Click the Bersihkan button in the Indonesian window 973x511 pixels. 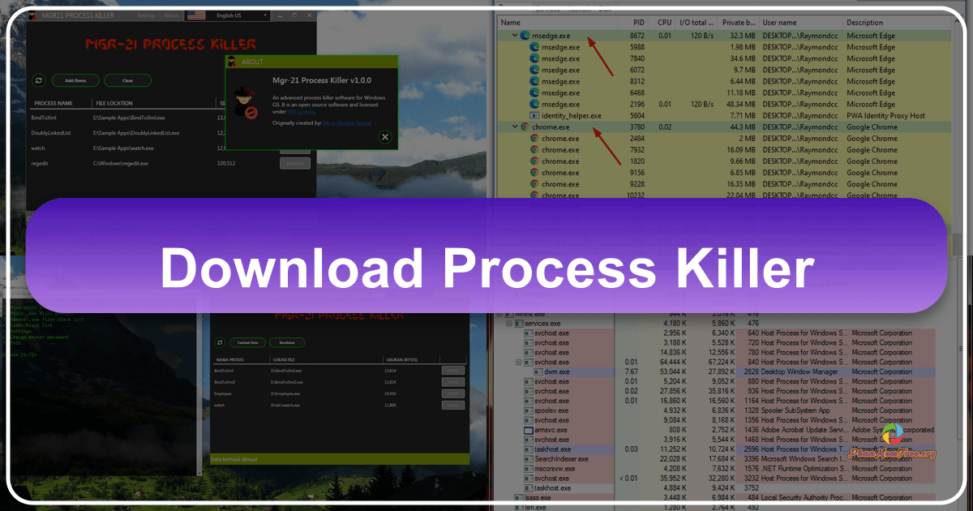point(288,343)
